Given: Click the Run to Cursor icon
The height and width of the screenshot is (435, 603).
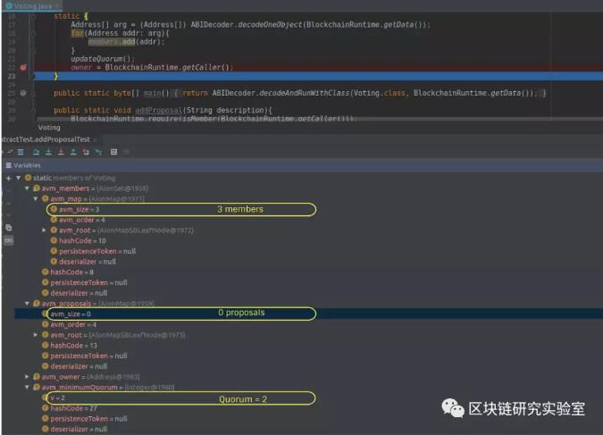Looking at the screenshot, I should click(x=98, y=152).
